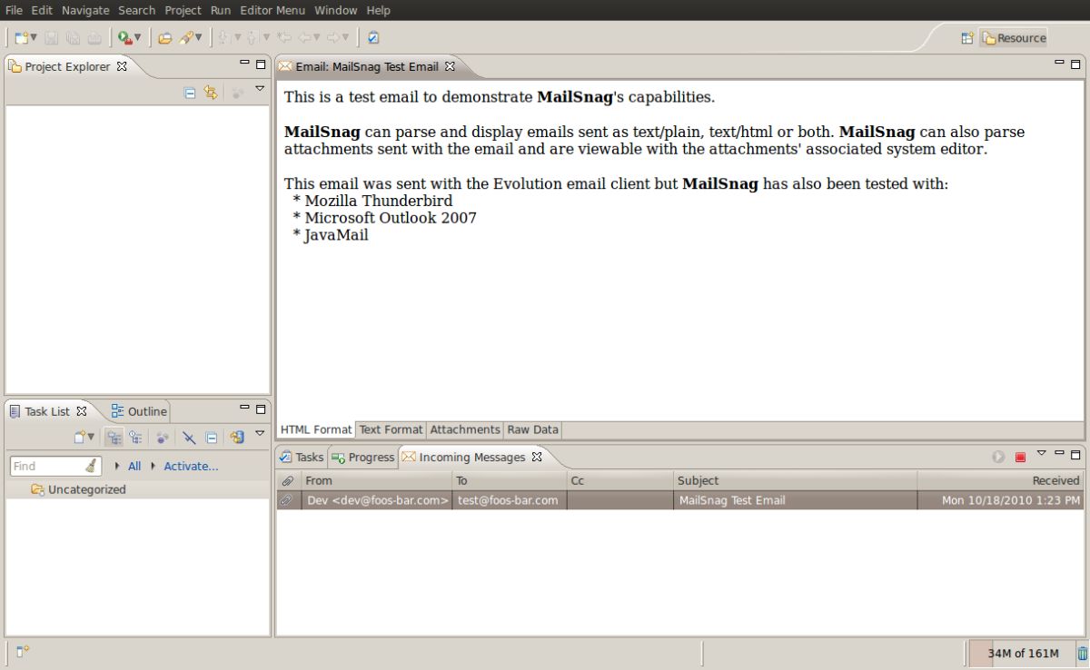Screen dimensions: 1090x670
Task: Switch to the Progress view tab
Action: click(x=362, y=457)
